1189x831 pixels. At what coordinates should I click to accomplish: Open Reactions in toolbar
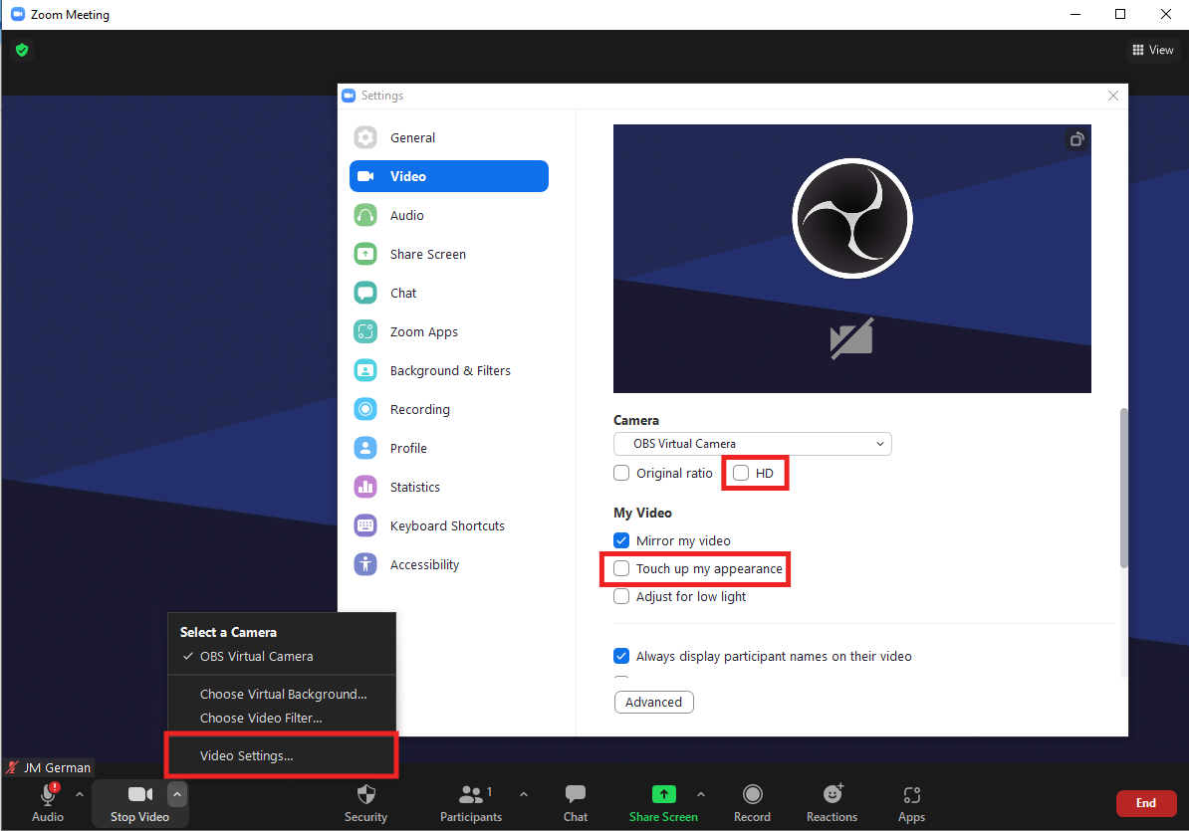pos(832,803)
